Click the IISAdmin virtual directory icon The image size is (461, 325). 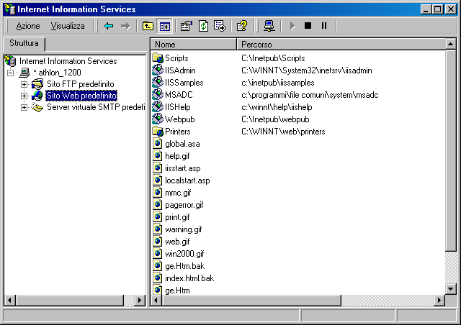tap(158, 70)
